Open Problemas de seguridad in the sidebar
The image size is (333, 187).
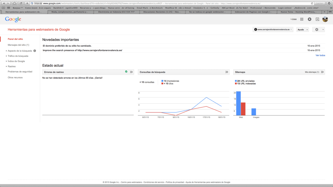point(20,72)
